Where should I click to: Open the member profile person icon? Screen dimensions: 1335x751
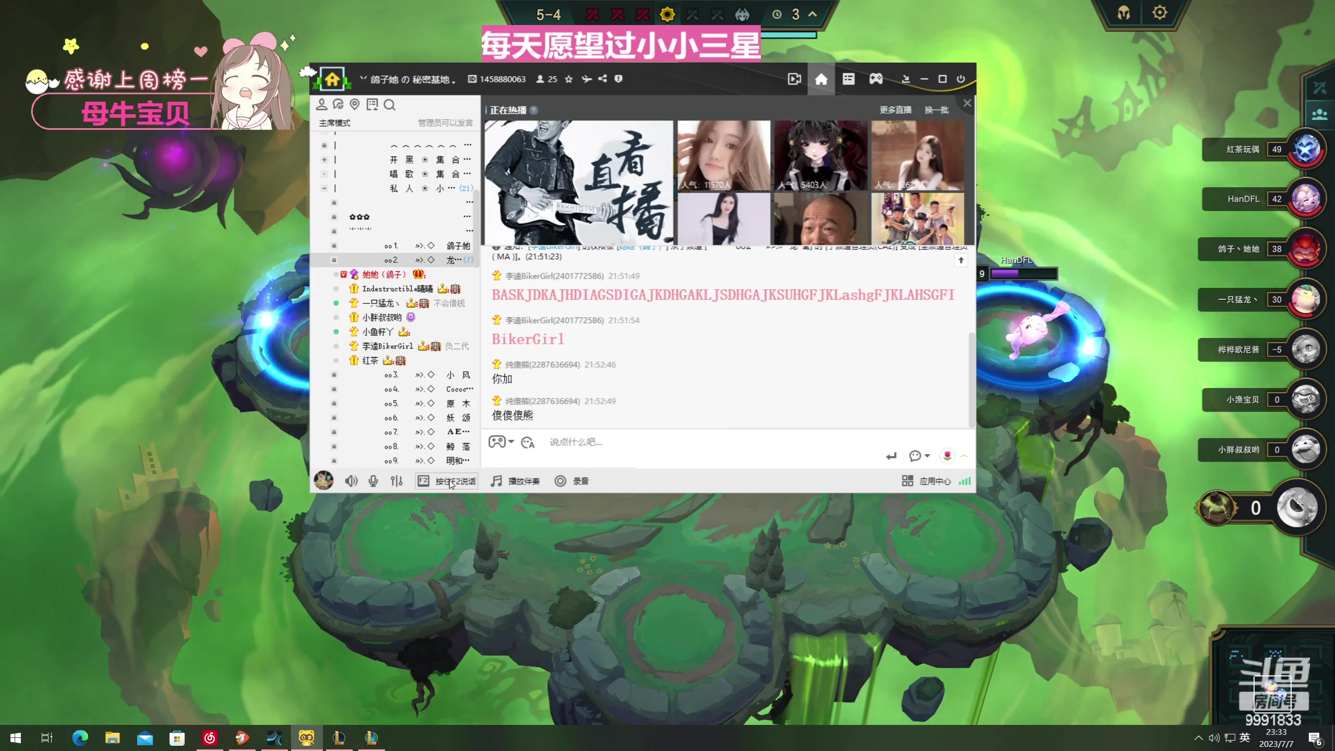pos(322,104)
